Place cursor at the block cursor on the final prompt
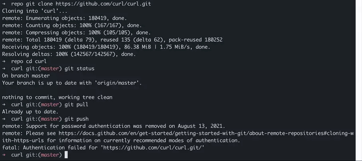 [66, 155]
